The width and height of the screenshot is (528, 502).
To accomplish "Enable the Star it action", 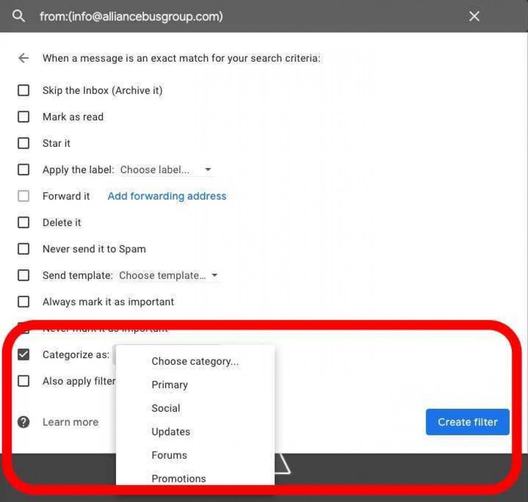I will [23, 143].
